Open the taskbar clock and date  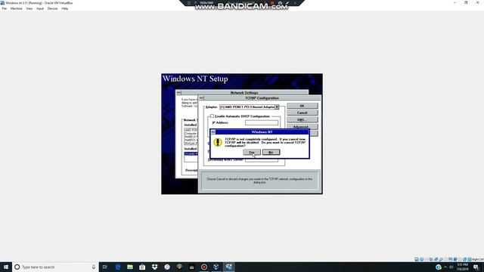[x=462, y=267]
